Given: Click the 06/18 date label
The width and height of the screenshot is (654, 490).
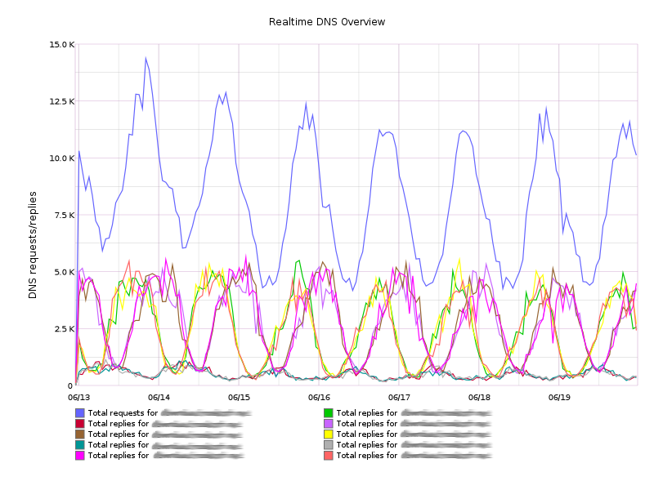Looking at the screenshot, I should tap(479, 397).
